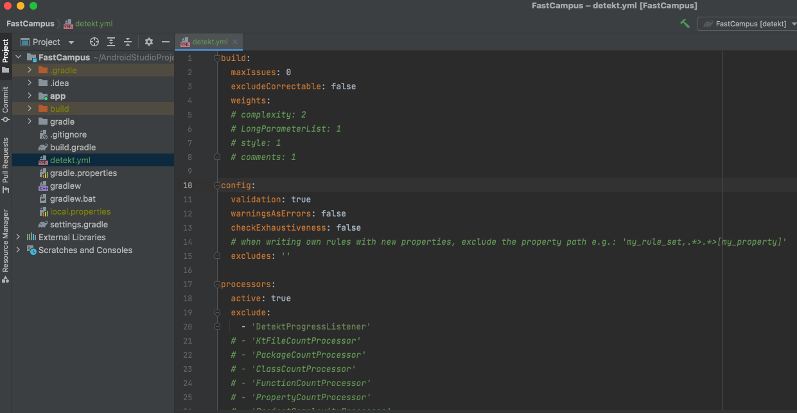
Task: Click the app module folder icon
Action: coord(43,96)
